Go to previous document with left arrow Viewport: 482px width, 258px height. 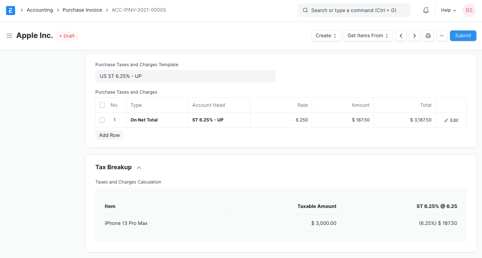tap(401, 35)
